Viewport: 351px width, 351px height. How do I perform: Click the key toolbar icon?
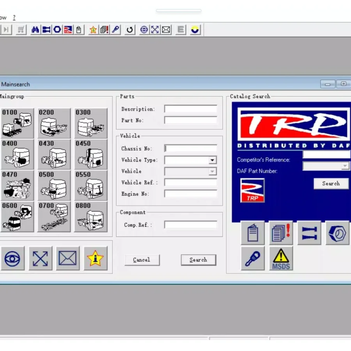[115, 30]
